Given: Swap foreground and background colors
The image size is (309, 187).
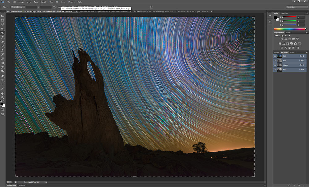Looking at the screenshot, I should click(x=4, y=101).
